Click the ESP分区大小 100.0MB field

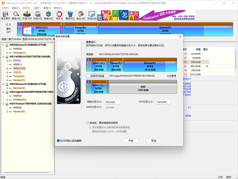tap(163, 102)
